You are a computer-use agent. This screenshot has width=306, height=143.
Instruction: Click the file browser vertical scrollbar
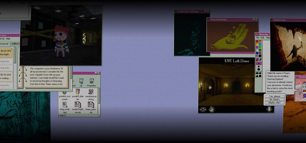[99, 100]
